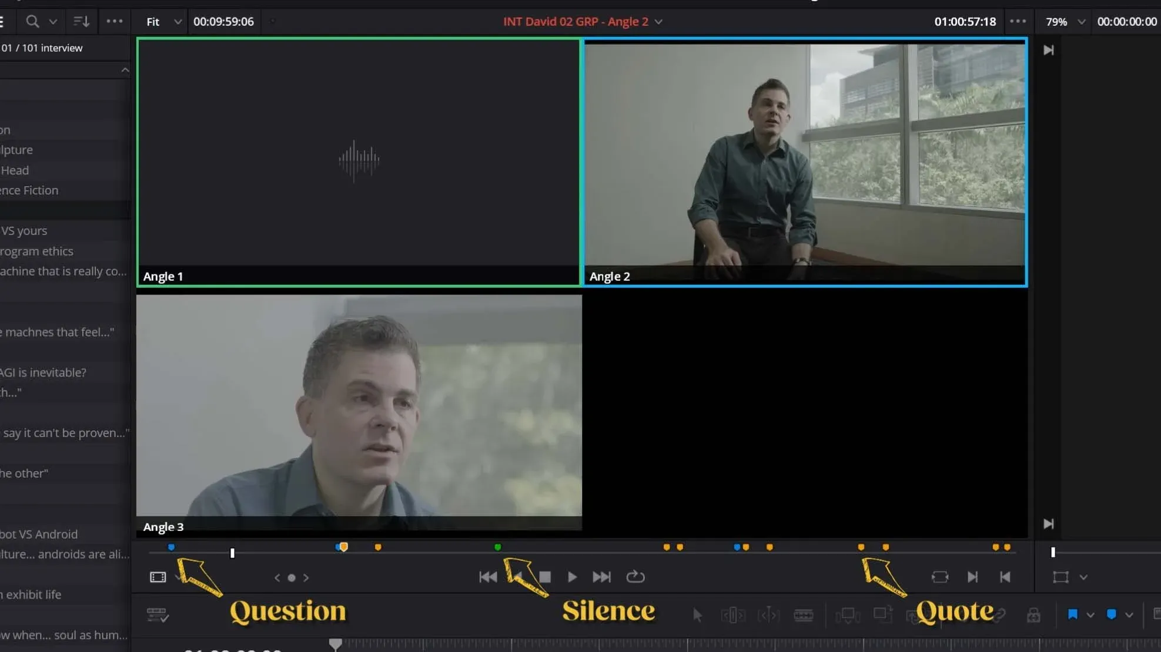Stop playback with the square button
Viewport: 1161px width, 652px height.
pos(545,577)
